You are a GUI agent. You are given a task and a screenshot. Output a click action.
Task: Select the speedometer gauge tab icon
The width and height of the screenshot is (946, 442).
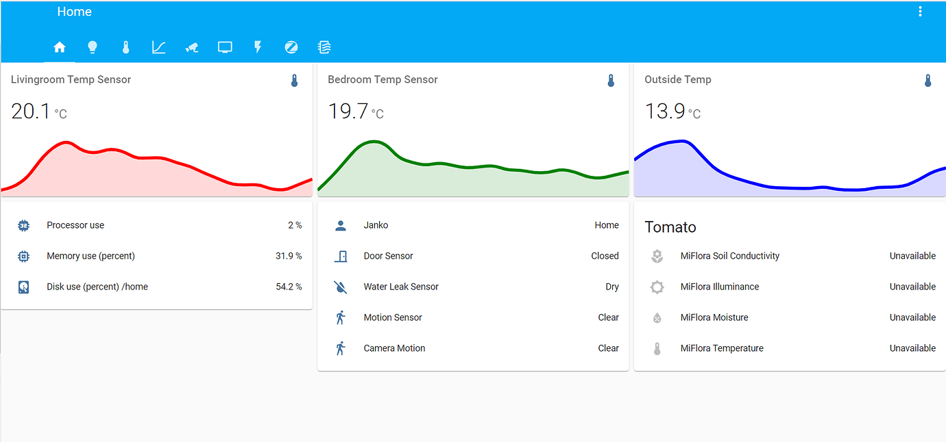pos(291,47)
